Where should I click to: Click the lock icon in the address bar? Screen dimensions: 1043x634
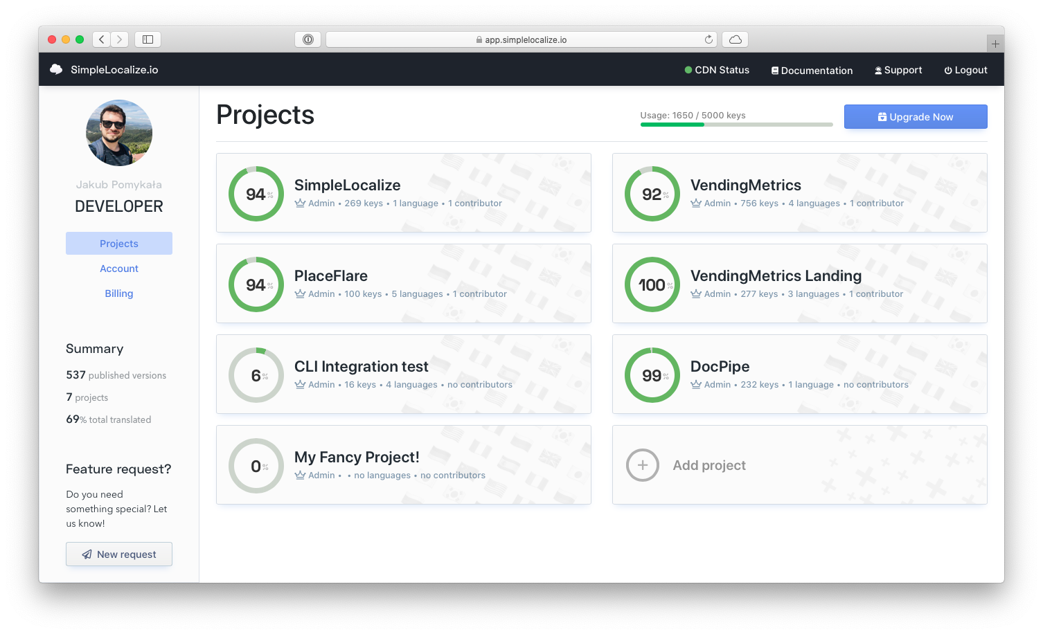[x=479, y=40]
